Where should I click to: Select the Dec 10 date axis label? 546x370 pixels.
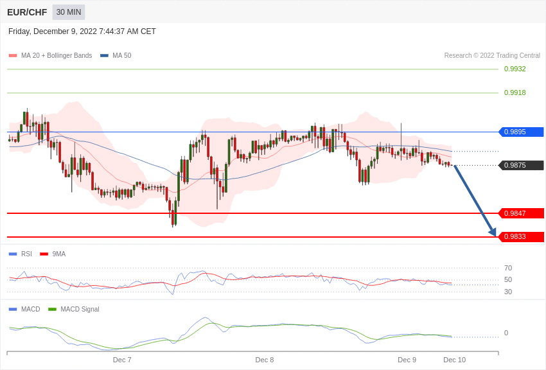click(x=454, y=360)
